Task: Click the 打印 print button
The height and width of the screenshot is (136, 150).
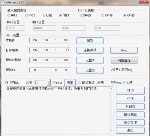Action: pos(130,91)
